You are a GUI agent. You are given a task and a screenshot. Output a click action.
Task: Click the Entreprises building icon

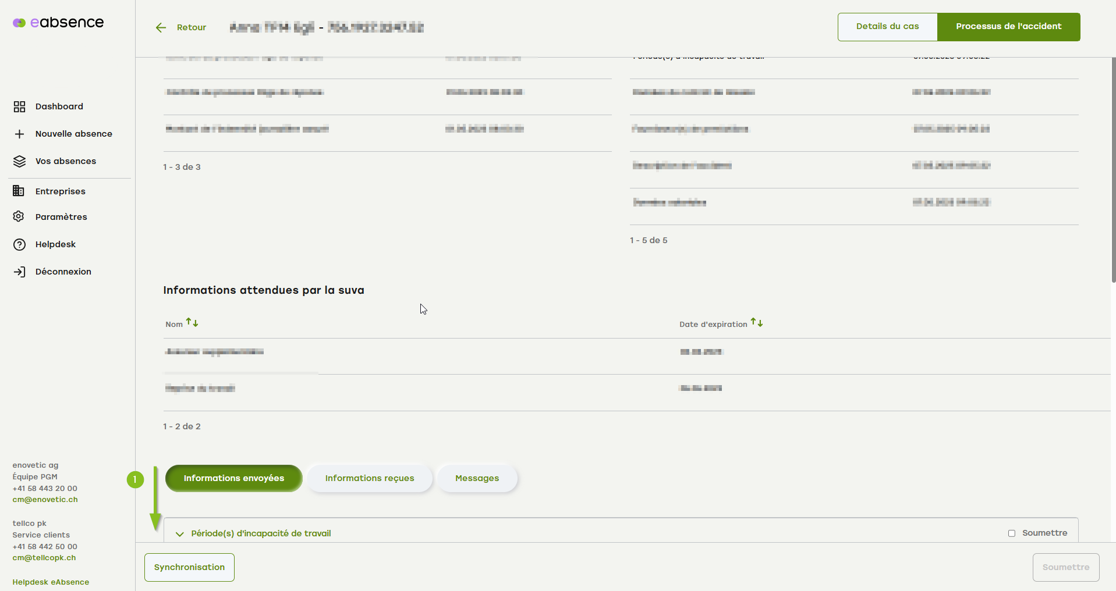tap(19, 191)
